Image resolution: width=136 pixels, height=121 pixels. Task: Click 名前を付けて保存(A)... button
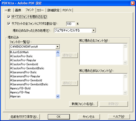pos(24,117)
